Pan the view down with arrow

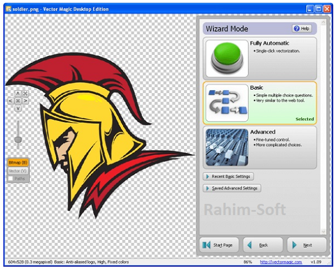point(18,108)
